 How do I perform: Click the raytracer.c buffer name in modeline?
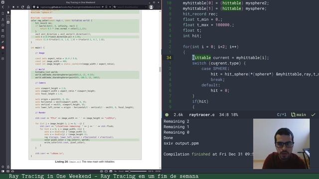click(x=201, y=115)
